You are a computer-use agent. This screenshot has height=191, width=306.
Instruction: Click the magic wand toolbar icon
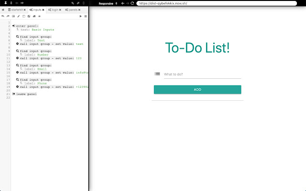19,16
